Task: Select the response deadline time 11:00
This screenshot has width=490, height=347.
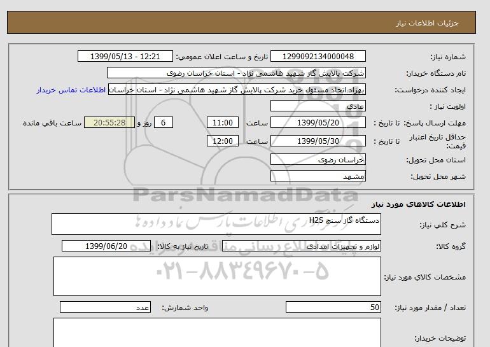Action: pyautogui.click(x=223, y=122)
